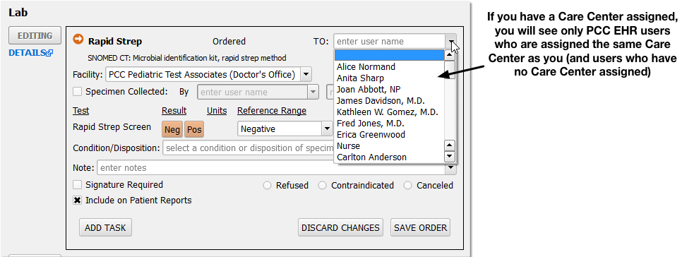
Task: Uncheck Include on Patient Reports
Action: click(x=78, y=201)
